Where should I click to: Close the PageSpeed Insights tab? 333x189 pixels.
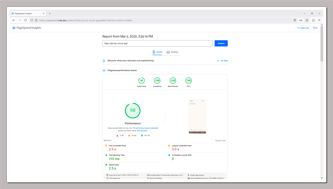point(44,13)
